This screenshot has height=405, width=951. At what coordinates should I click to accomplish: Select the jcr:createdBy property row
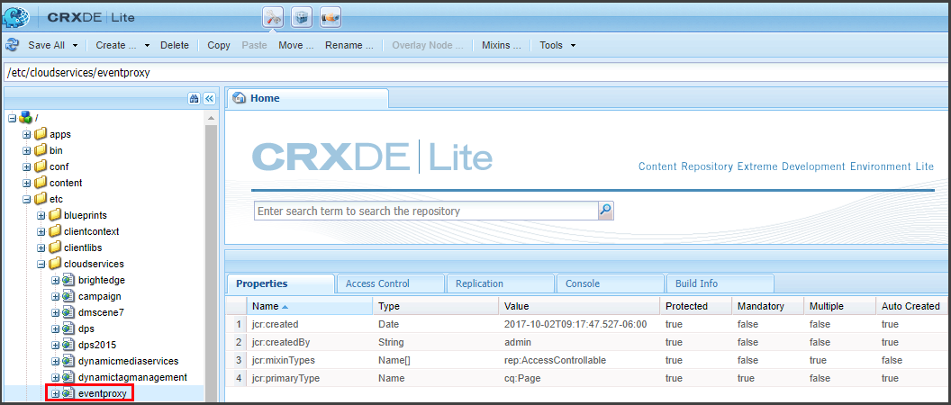587,342
